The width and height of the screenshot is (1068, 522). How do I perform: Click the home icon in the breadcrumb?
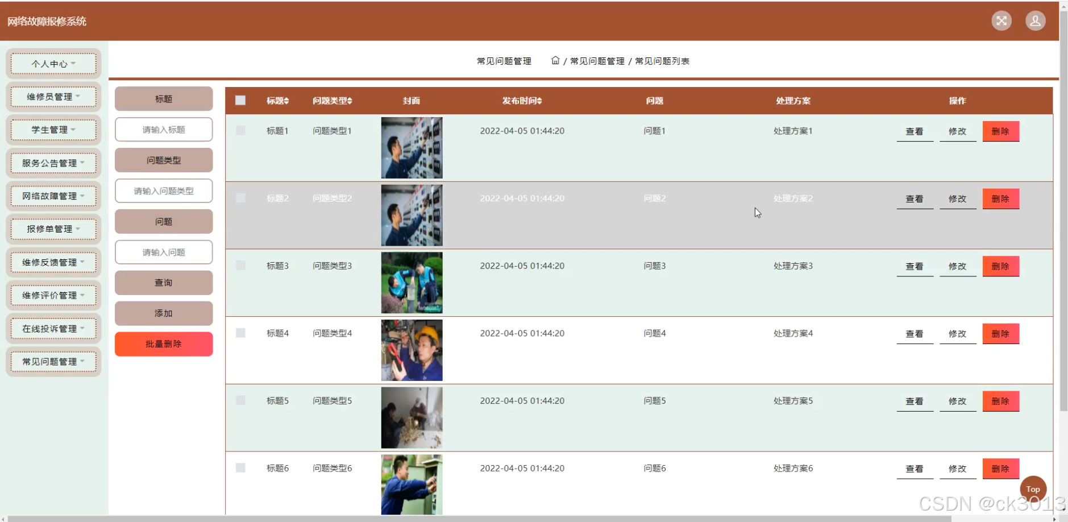pos(556,60)
